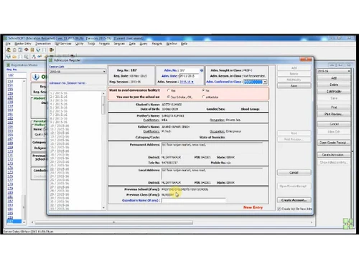Click the down arrow of registration number list
Screen dimensions: 359x269
pyautogui.click(x=24, y=222)
